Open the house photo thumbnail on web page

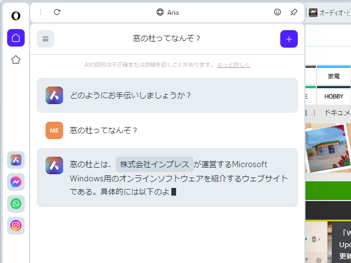328,148
